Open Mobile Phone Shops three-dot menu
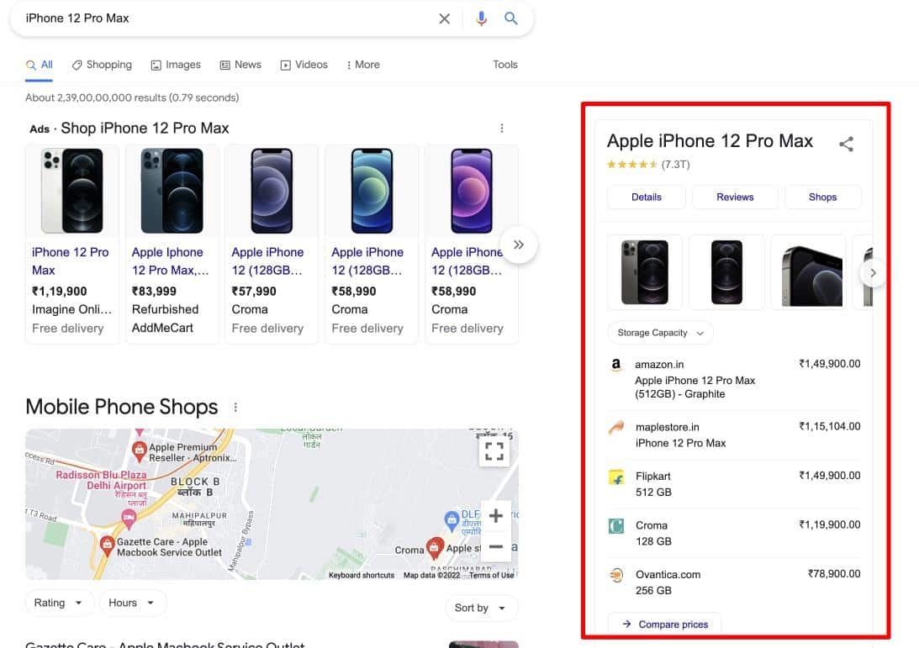Screen dimensions: 919x648 tap(235, 408)
